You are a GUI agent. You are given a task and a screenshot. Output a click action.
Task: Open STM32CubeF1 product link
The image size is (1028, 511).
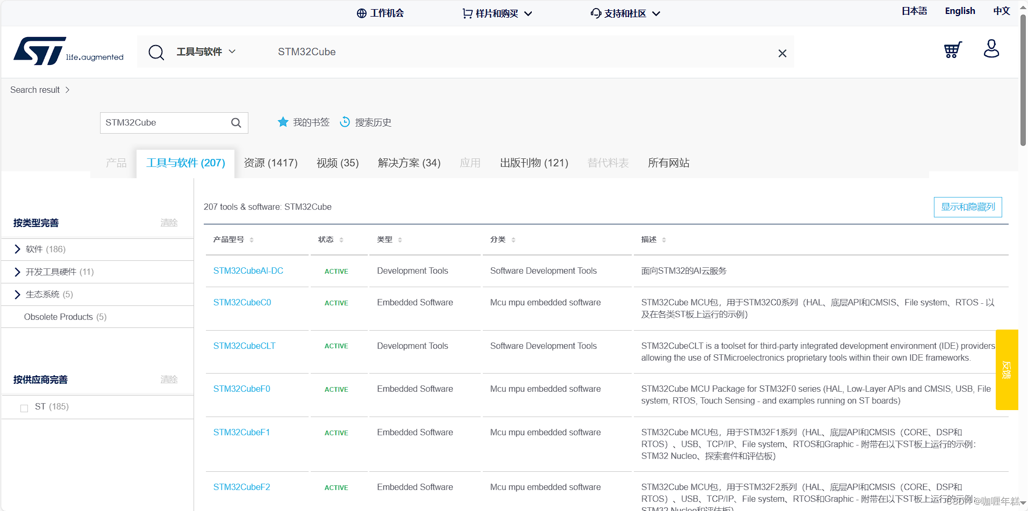point(241,433)
